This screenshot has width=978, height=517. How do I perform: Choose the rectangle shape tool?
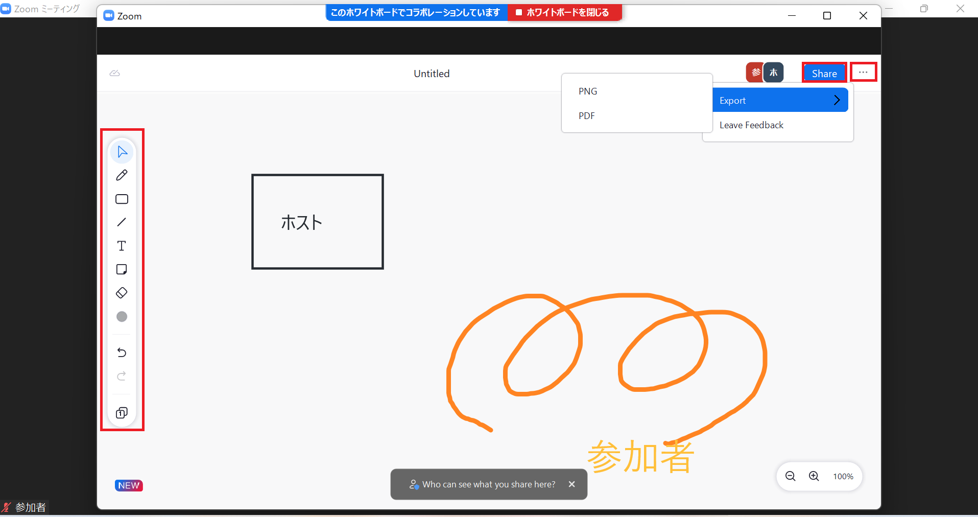click(122, 199)
